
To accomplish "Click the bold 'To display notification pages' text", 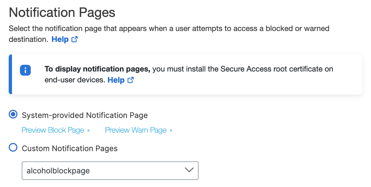I will [97, 69].
